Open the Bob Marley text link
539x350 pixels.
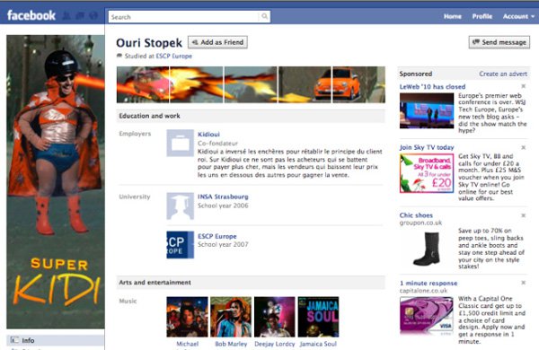[x=231, y=344]
